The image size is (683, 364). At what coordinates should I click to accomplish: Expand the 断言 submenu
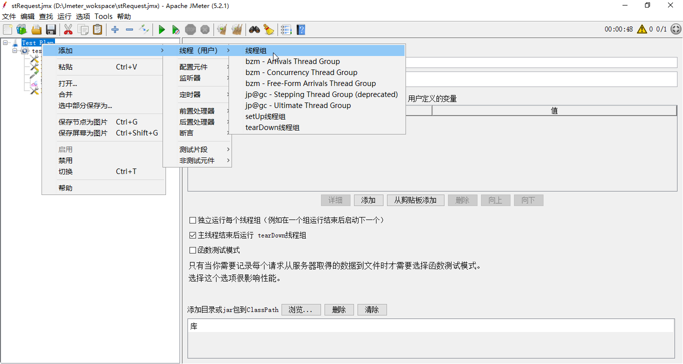point(197,133)
